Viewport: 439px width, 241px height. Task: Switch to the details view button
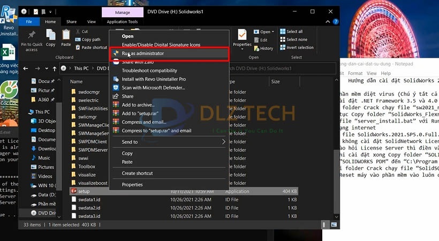(x=324, y=225)
